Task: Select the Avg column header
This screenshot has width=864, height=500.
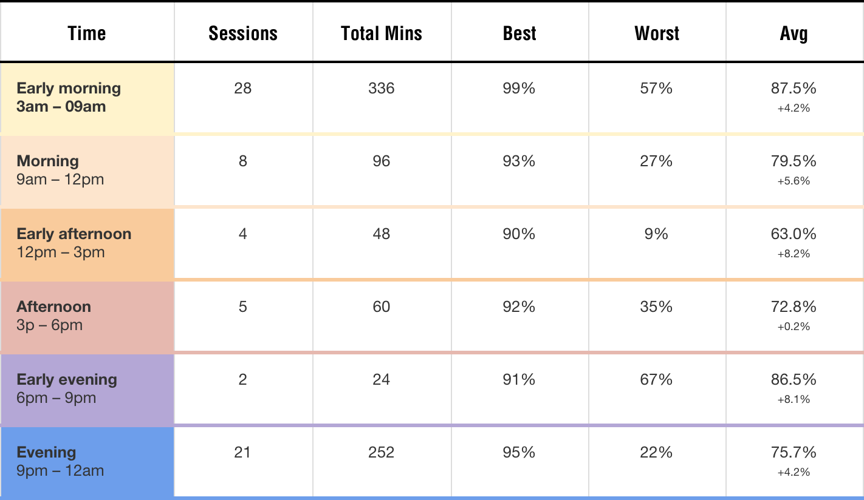Action: click(x=794, y=33)
